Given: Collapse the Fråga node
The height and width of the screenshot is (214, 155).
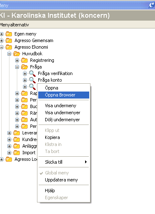Looking at the screenshot, I should coord(17,67).
